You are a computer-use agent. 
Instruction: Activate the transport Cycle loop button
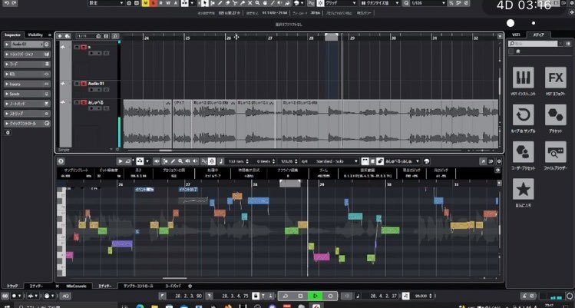point(286,296)
